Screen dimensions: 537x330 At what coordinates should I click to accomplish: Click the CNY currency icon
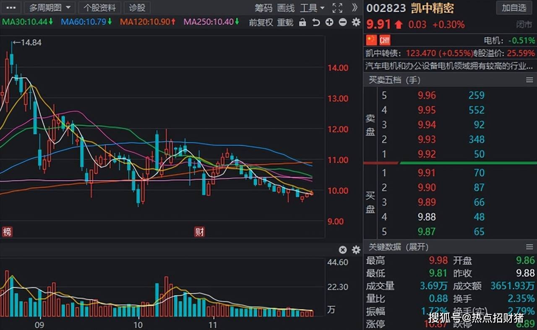[385, 40]
